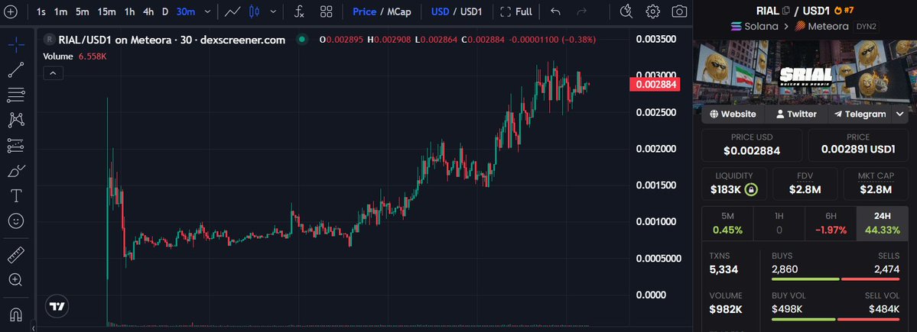Viewport: 917px width, 332px height.
Task: Open the emoji icons tool
Action: click(16, 221)
